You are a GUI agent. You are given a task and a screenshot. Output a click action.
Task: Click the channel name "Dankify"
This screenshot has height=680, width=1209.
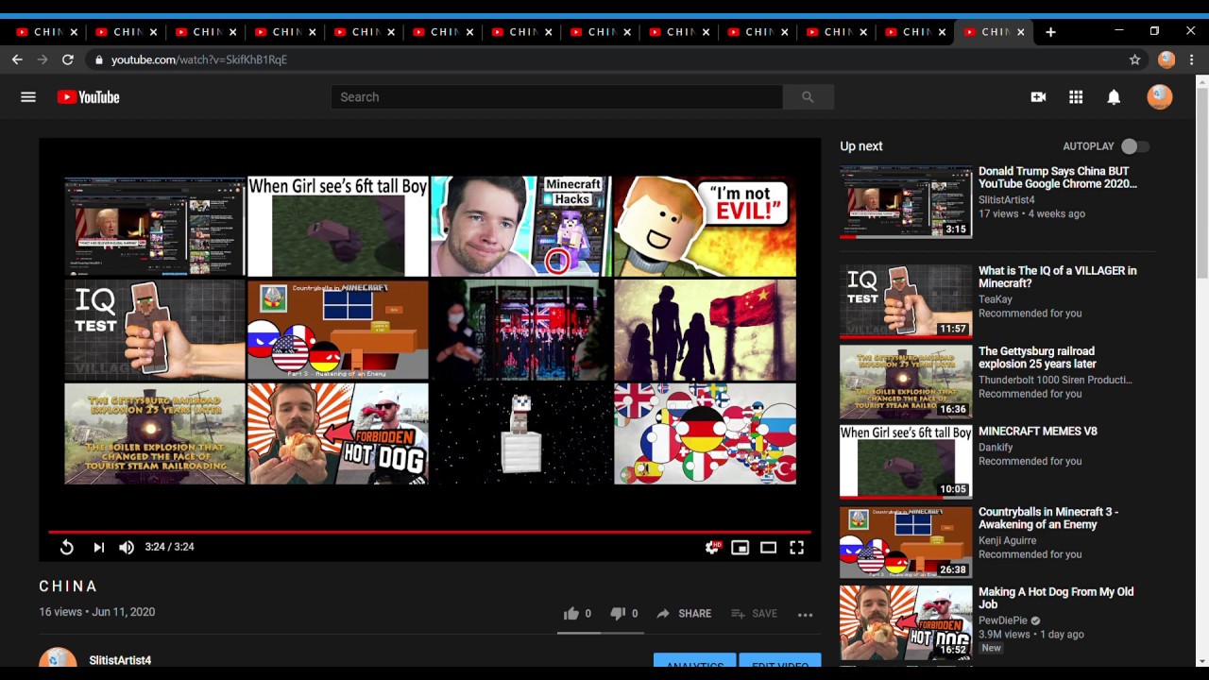point(997,447)
